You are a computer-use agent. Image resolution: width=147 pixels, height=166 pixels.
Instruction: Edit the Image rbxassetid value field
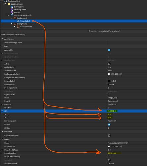[x=127, y=143]
